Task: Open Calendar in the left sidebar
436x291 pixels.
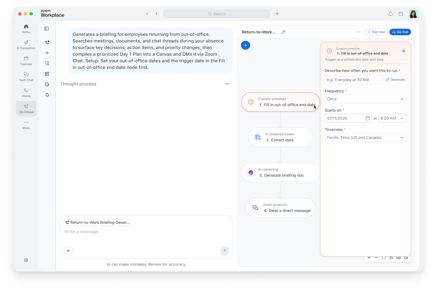Action: (x=26, y=61)
